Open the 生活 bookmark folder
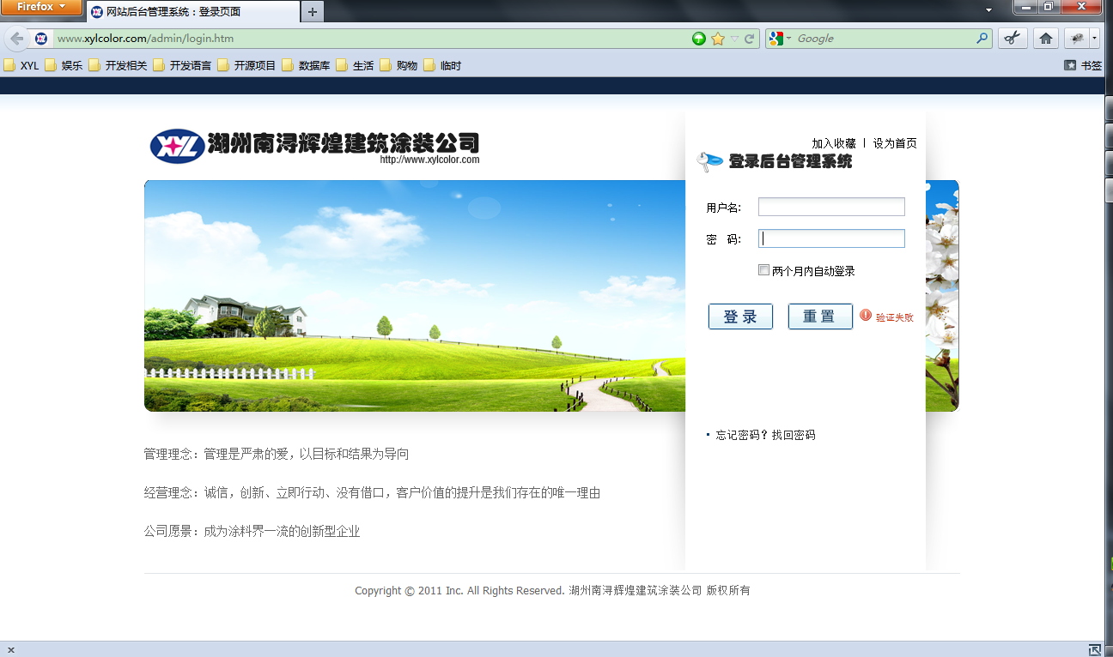 355,65
